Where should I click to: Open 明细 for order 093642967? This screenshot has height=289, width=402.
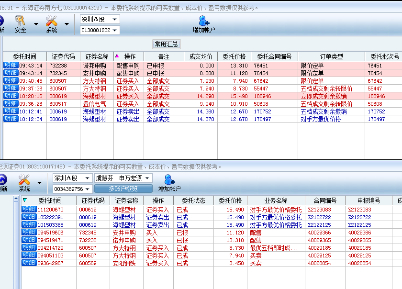[x=29, y=263]
